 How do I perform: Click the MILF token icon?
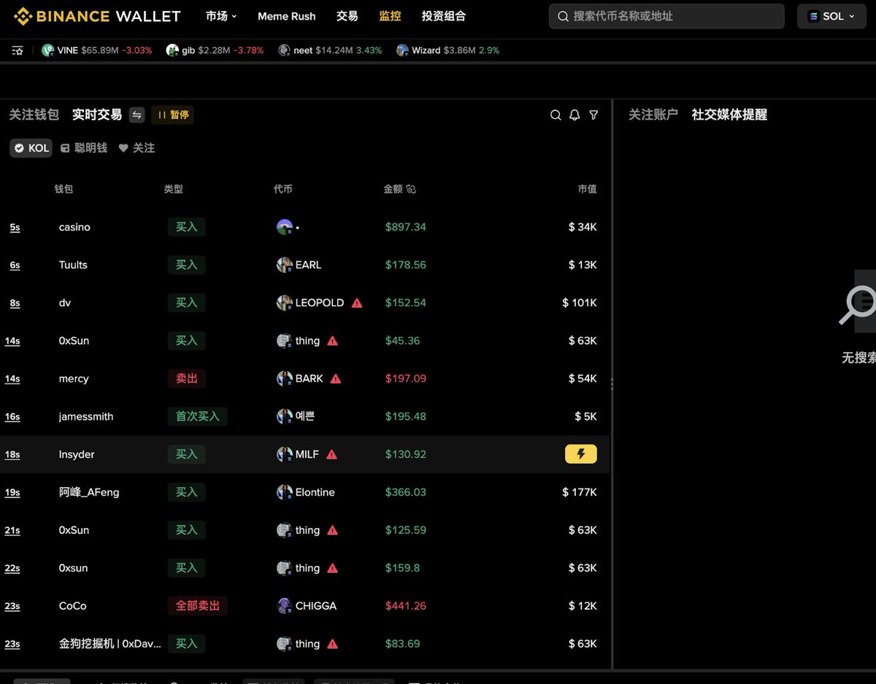click(285, 454)
